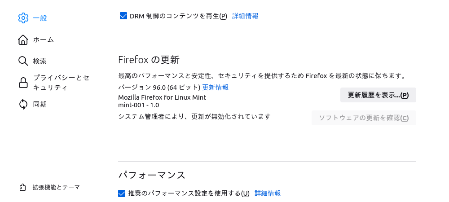Click the gear icon for 一般 settings
Screen dimensions: 449x202
23,18
